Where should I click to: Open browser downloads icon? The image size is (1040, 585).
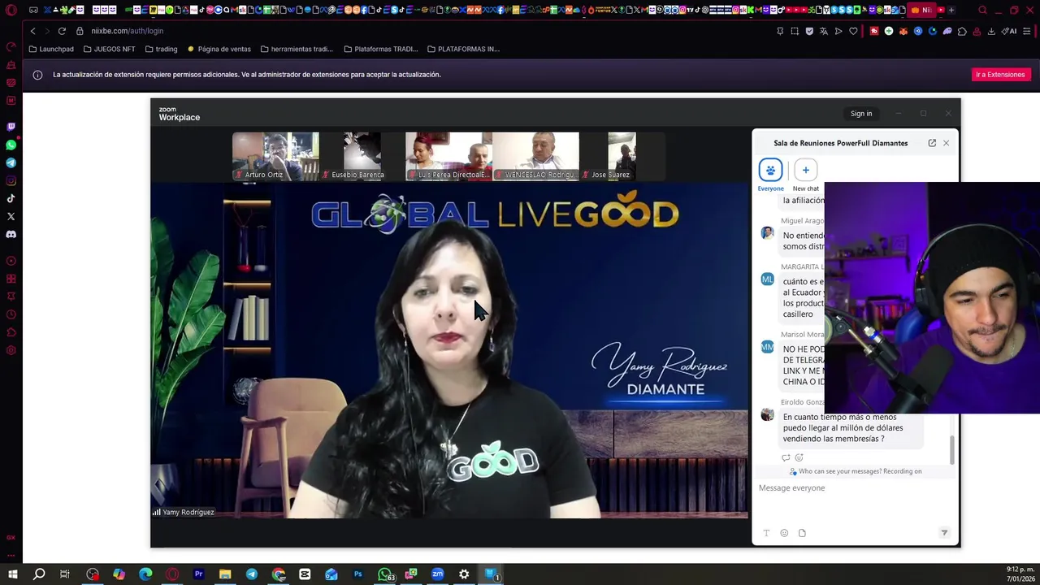click(991, 31)
